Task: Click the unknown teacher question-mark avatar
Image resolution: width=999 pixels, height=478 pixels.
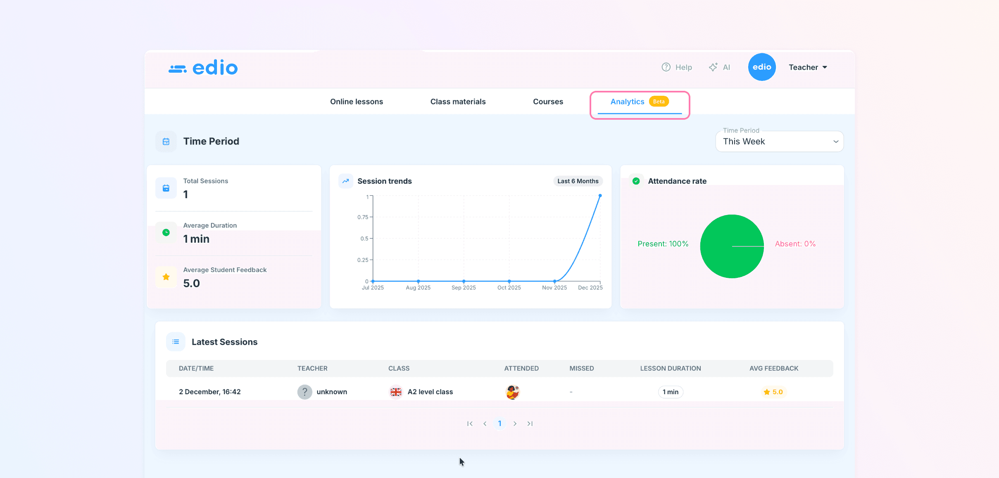Action: click(x=304, y=392)
